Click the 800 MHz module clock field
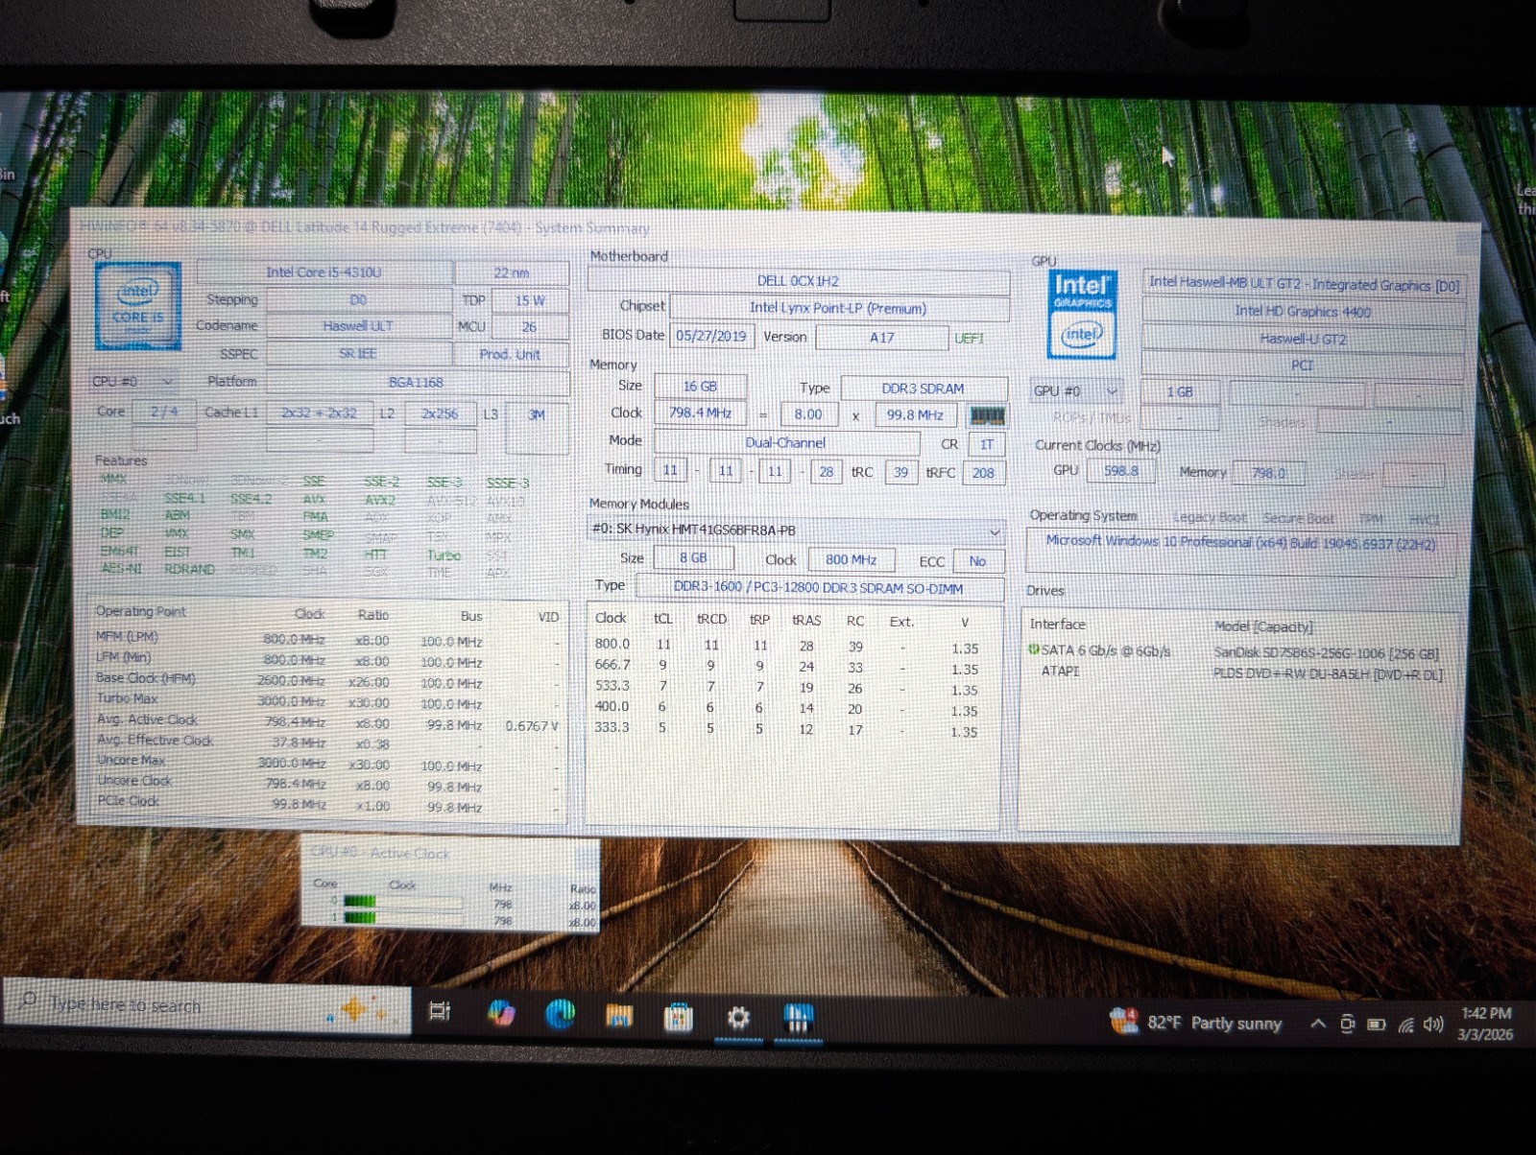Screen dimensions: 1536x1155 (851, 559)
